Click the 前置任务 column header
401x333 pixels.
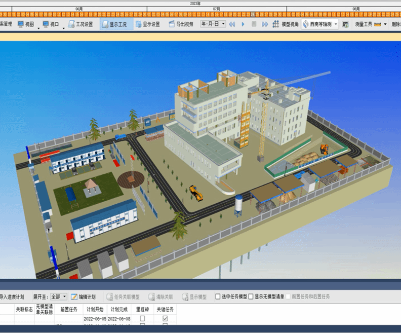69,309
